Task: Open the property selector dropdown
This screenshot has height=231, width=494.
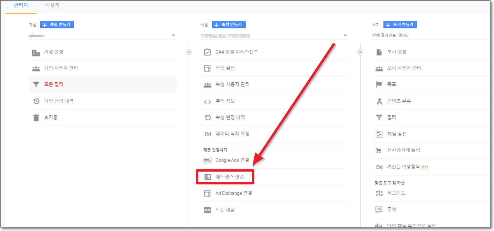Action: click(x=274, y=35)
